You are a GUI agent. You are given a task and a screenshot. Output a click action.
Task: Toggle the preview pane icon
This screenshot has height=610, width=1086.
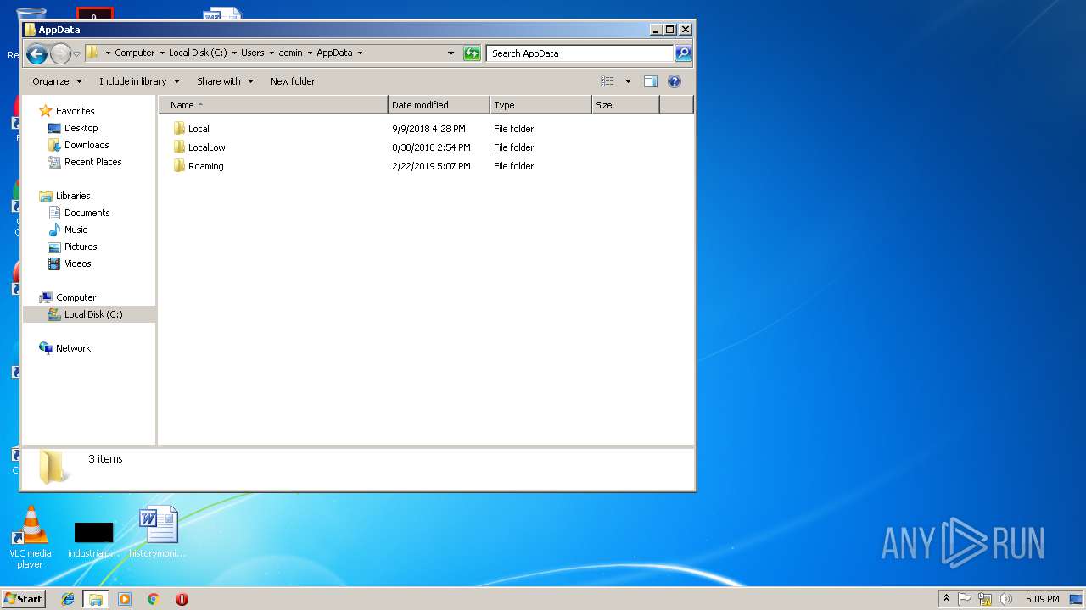click(x=651, y=81)
